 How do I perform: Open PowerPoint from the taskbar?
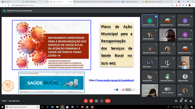92,107
